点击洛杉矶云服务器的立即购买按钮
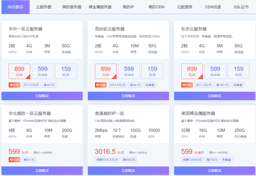Image resolution: width=256 pixels, height=176 pixels. [128, 96]
